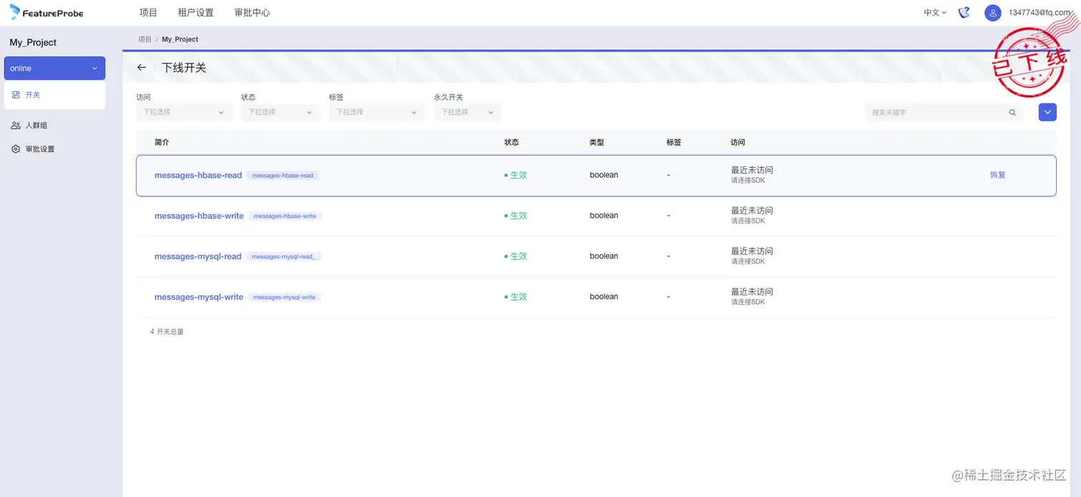Click the 项目 breadcrumb link

click(x=145, y=39)
